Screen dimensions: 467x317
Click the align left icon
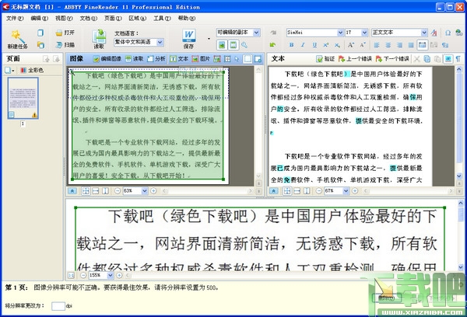377,45
